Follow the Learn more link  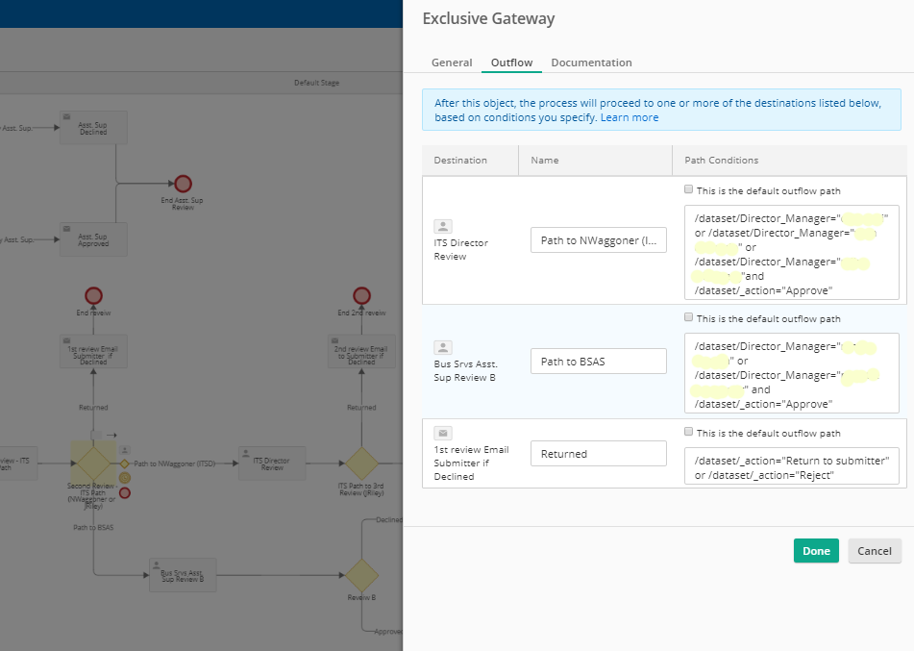[x=630, y=117]
